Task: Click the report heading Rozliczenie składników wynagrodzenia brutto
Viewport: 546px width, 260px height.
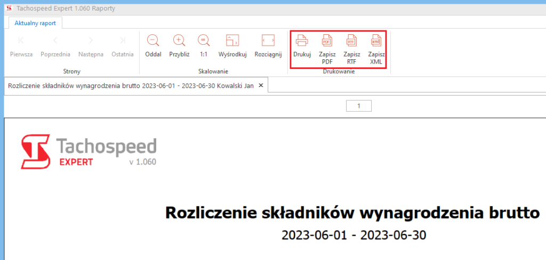Action: (353, 212)
